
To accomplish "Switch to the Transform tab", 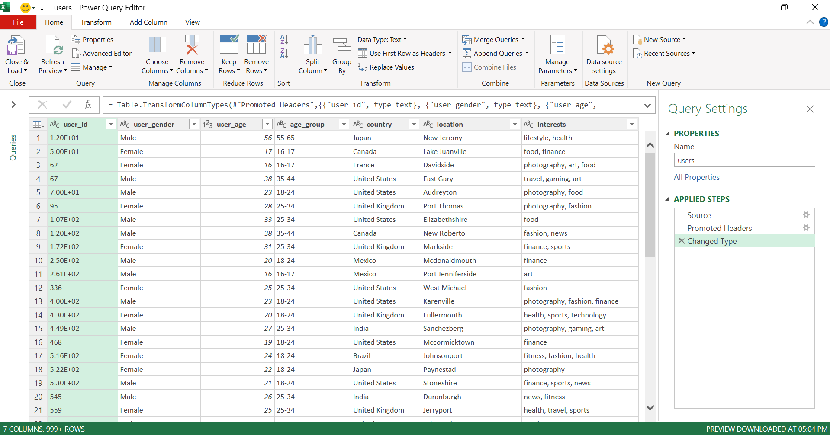I will [96, 22].
